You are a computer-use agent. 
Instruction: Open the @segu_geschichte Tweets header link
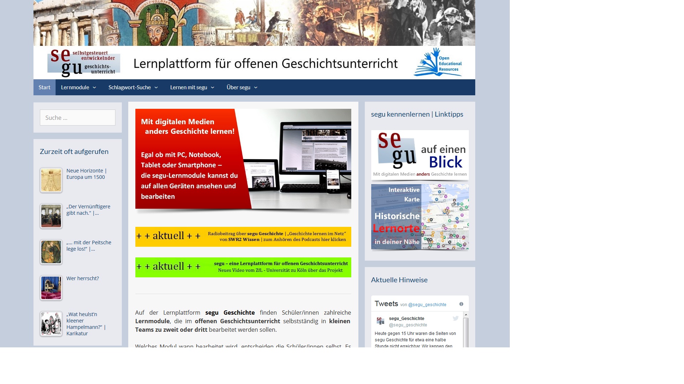(427, 305)
